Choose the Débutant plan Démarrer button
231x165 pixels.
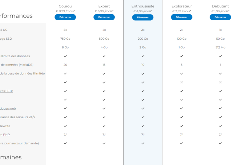[x=220, y=17]
